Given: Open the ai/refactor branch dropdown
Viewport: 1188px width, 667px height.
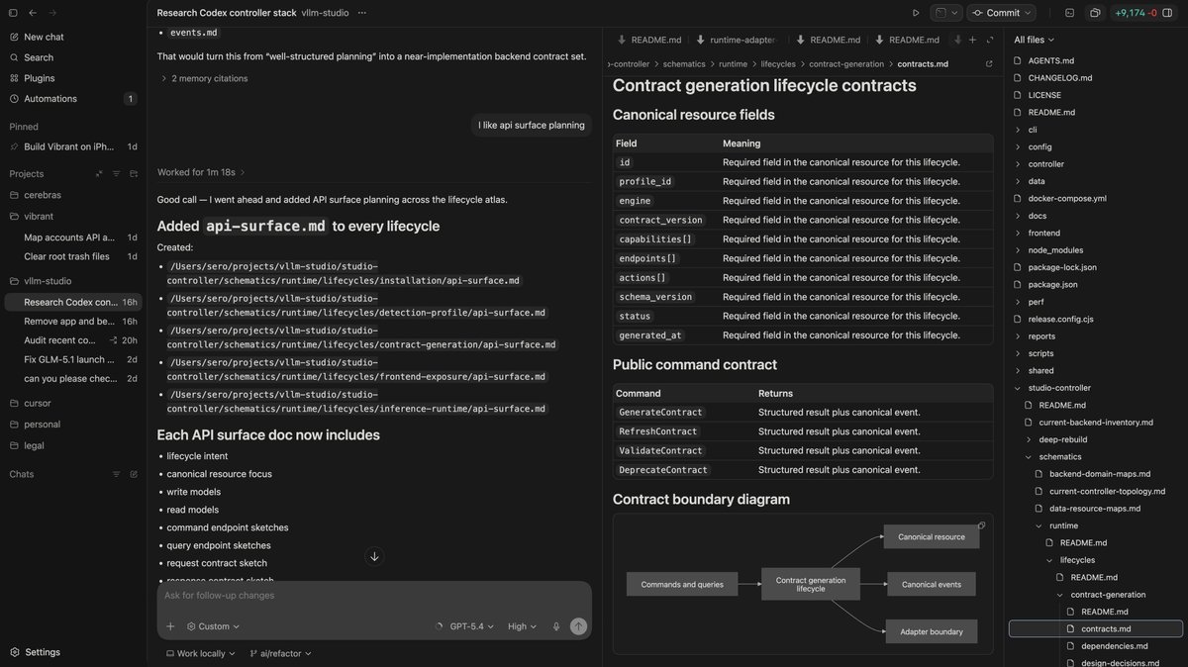Looking at the screenshot, I should (x=281, y=653).
